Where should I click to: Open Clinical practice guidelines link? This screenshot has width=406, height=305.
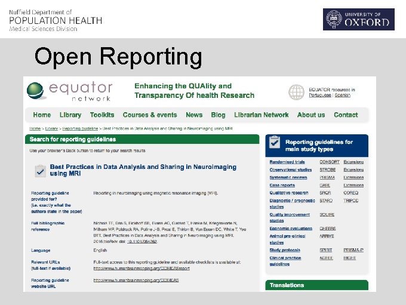285,261
